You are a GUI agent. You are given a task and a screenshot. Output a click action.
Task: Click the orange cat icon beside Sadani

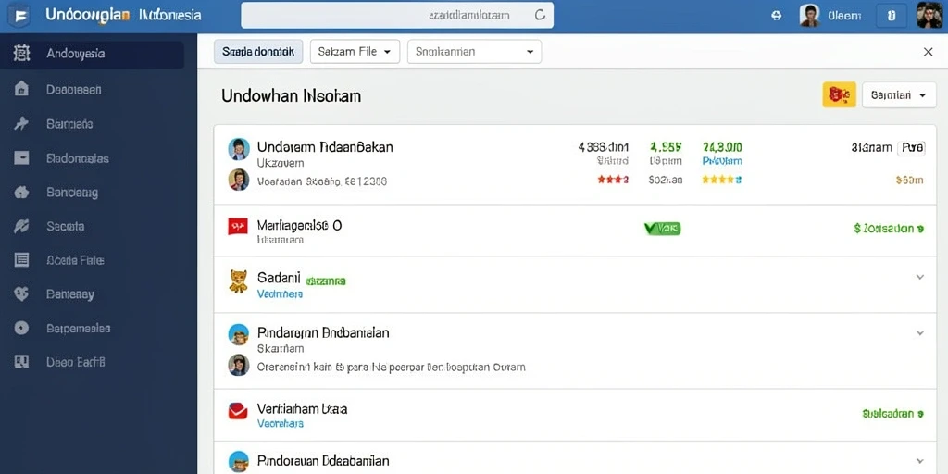click(238, 281)
